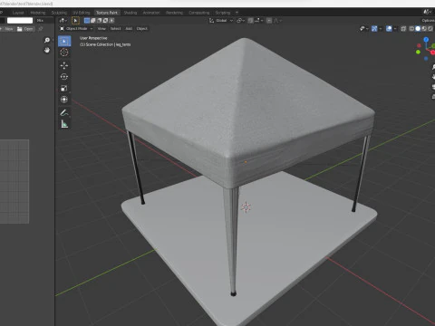Toggle proportional editing button
The width and height of the screenshot is (435, 326).
pyautogui.click(x=269, y=21)
